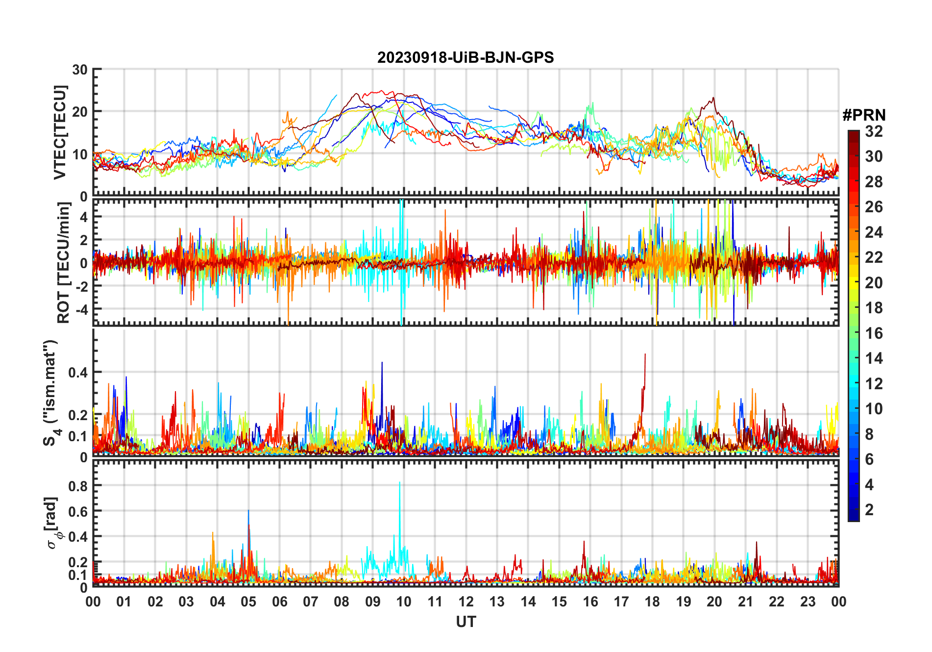The image size is (932, 652).
Task: Click the 0.4 tick label on S4 axis
Action: [x=78, y=373]
